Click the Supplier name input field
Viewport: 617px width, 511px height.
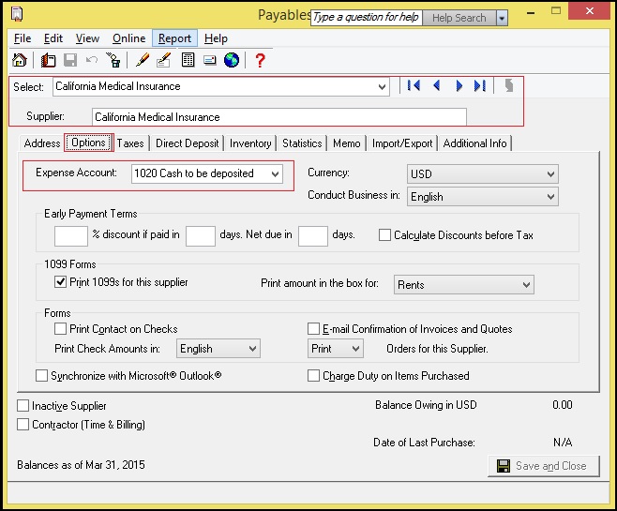278,117
